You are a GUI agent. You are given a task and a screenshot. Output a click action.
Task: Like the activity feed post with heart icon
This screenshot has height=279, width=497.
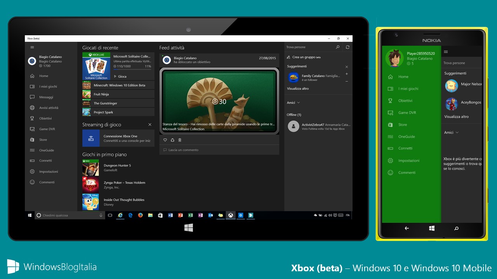click(165, 140)
